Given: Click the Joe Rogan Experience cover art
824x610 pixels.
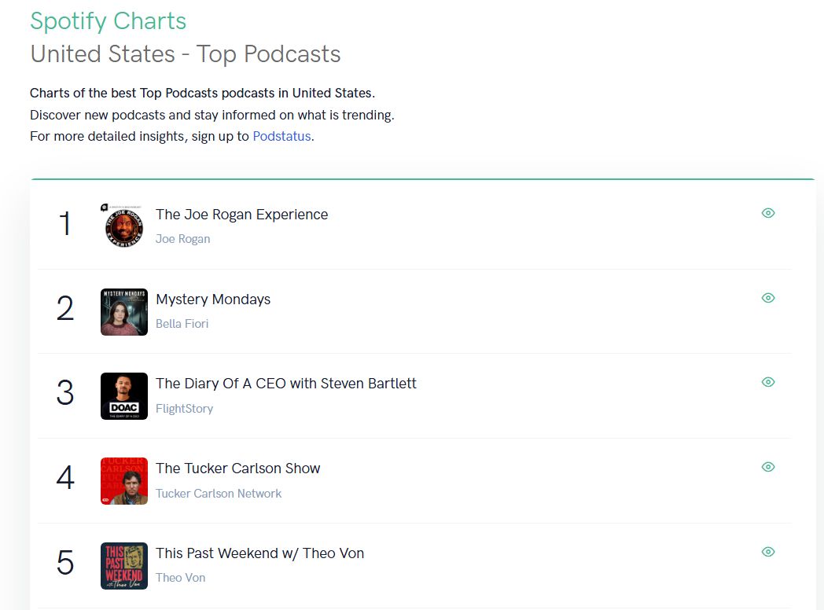Looking at the screenshot, I should coord(124,226).
